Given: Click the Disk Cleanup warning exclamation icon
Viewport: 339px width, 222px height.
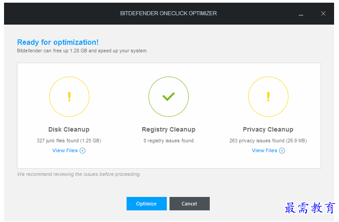Looking at the screenshot, I should [69, 97].
